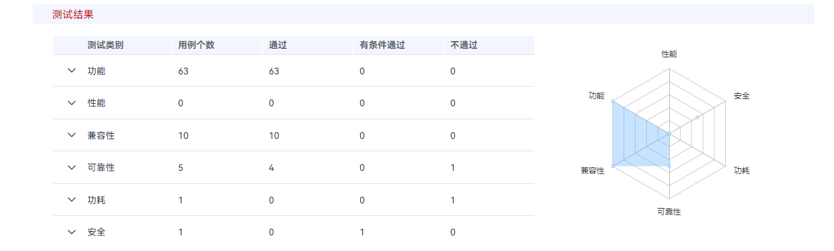Click the 兼容性 vertex point on radar chart

(613, 166)
